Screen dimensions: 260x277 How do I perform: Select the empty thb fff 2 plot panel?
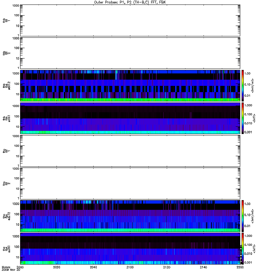coord(130,53)
